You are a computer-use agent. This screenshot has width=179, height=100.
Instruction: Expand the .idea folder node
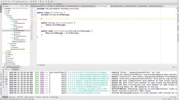click(x=4, y=10)
